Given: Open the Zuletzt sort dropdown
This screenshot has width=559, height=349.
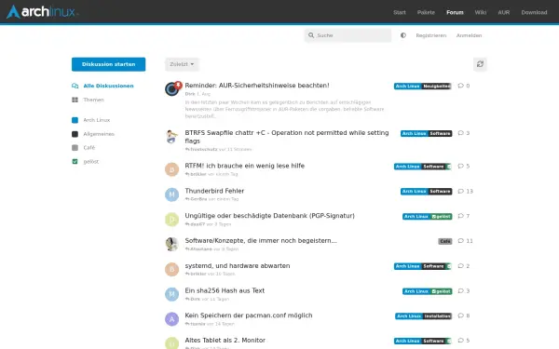Looking at the screenshot, I should 182,64.
